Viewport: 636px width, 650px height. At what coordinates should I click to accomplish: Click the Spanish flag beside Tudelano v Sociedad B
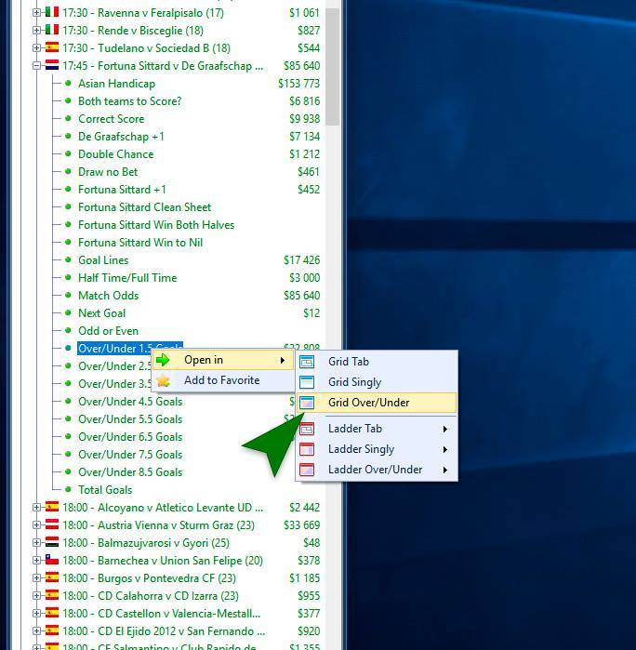coord(52,47)
